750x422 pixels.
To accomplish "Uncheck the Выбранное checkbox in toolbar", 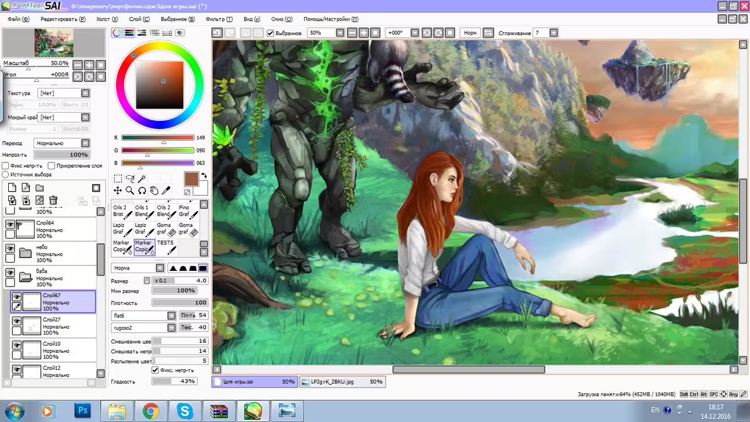I will tap(270, 33).
